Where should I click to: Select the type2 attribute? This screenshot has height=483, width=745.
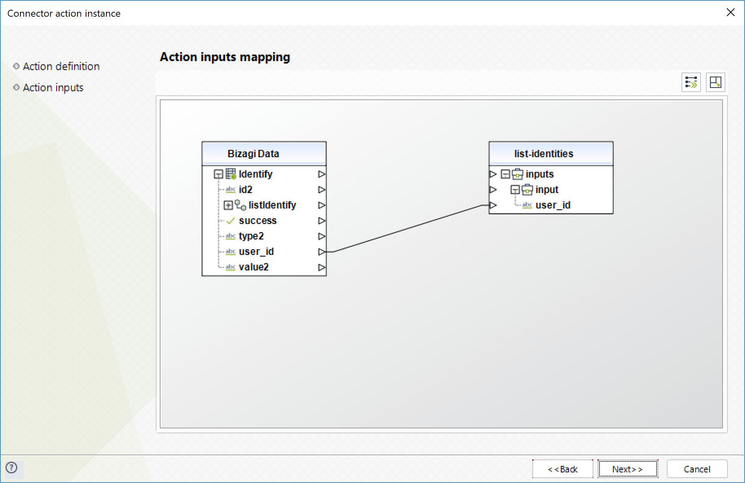click(x=251, y=236)
